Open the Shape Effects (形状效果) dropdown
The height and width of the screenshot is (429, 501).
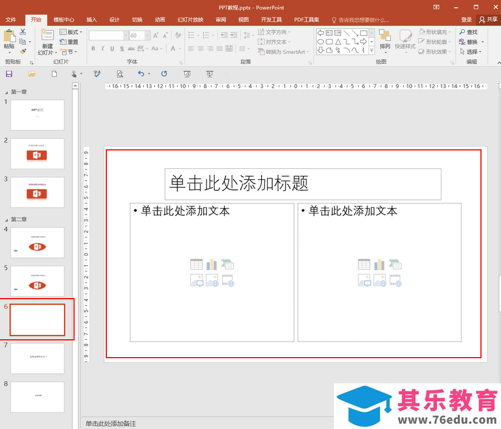[x=435, y=52]
